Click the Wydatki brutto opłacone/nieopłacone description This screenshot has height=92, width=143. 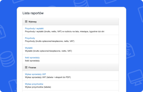48,51
